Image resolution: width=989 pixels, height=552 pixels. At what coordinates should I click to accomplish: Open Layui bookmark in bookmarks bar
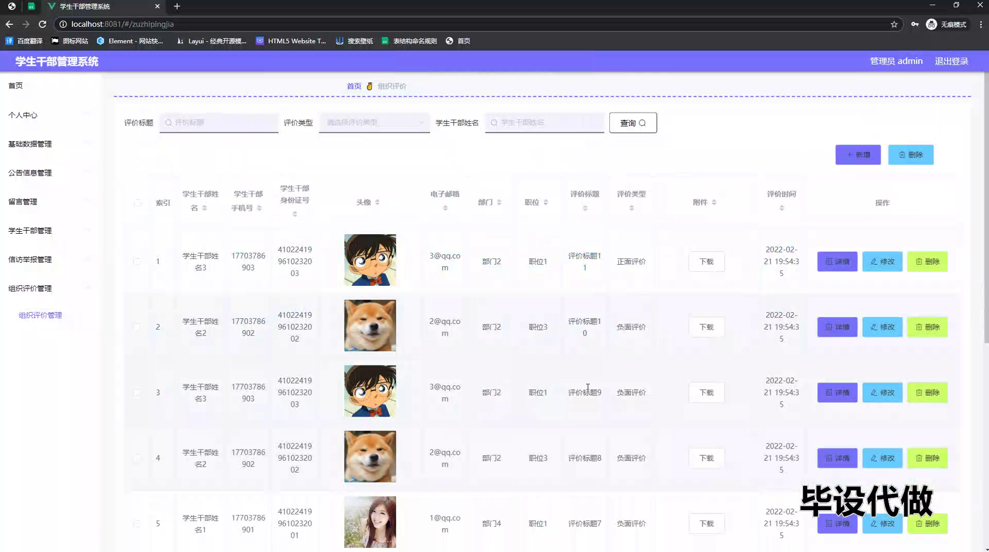[x=211, y=41]
